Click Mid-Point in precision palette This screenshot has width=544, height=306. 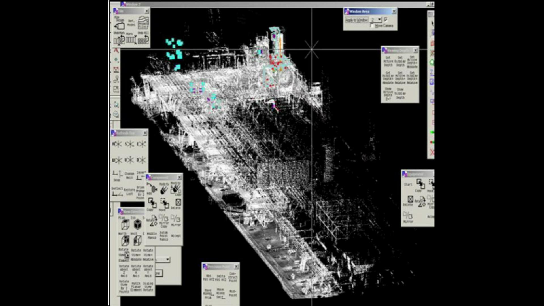point(233,293)
